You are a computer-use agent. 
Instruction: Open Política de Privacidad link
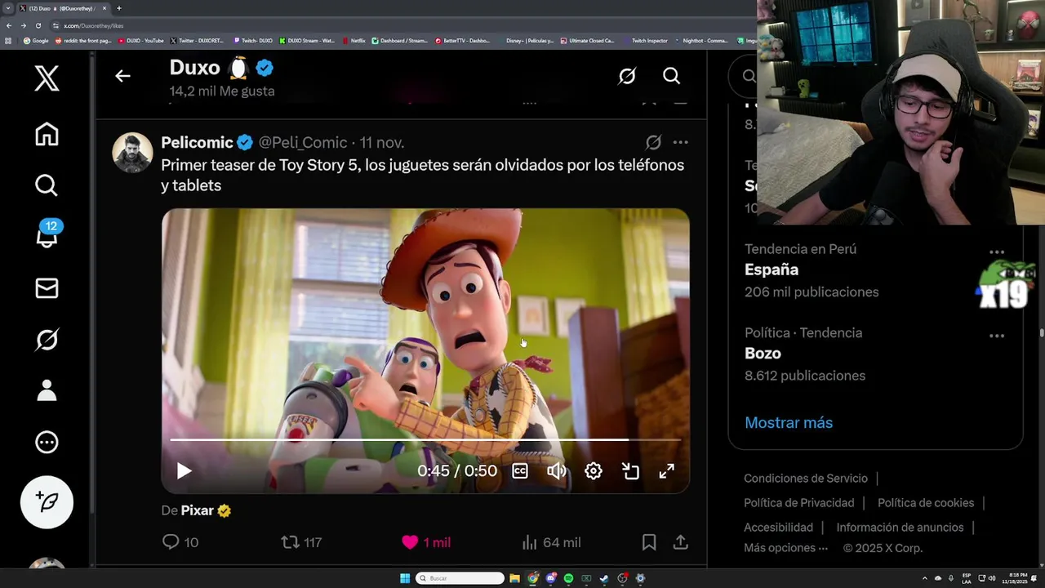[x=799, y=503]
